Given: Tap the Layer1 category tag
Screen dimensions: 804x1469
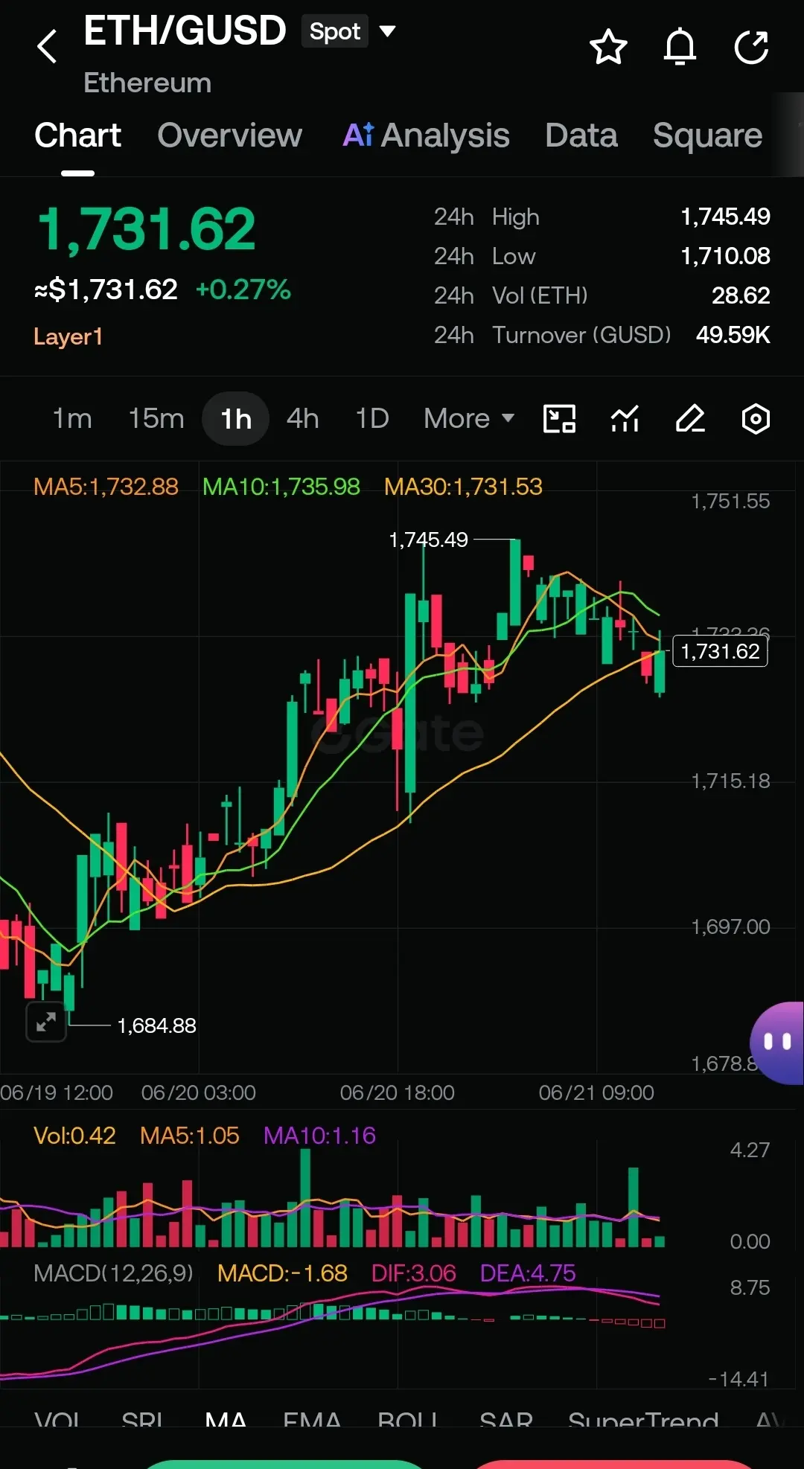Looking at the screenshot, I should pos(68,336).
